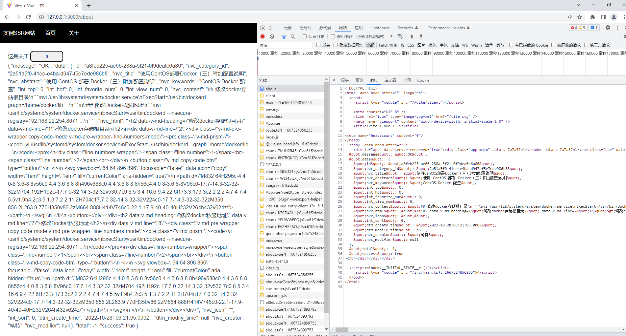Open tab search chevron in title bar

point(579,5)
